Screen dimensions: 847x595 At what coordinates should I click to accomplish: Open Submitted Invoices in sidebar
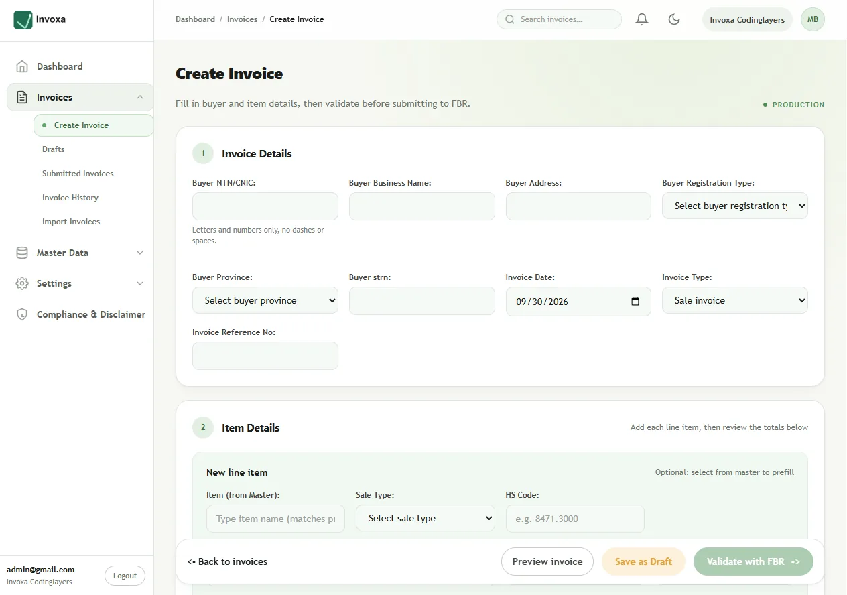coord(78,174)
